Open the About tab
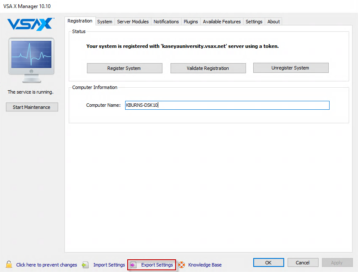The height and width of the screenshot is (272, 358). click(x=274, y=22)
